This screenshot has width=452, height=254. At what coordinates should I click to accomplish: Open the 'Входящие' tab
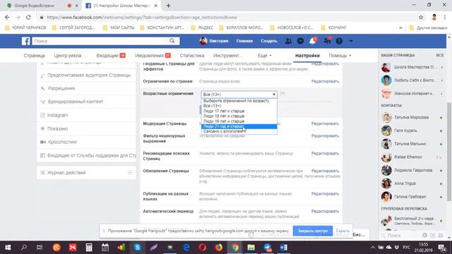111,56
